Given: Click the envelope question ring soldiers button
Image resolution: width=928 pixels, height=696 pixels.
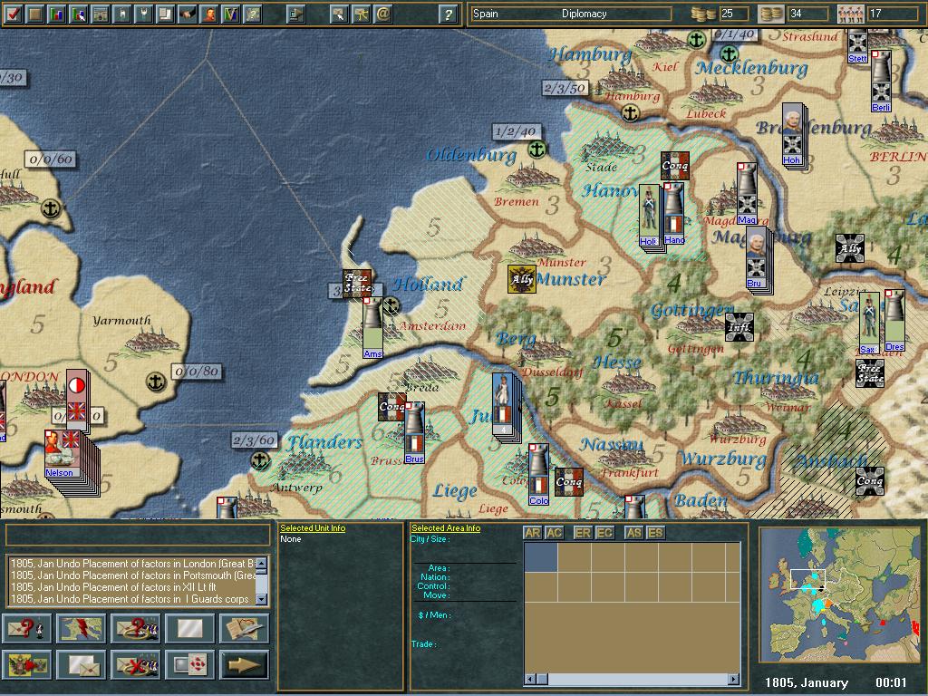Looking at the screenshot, I should 136,629.
